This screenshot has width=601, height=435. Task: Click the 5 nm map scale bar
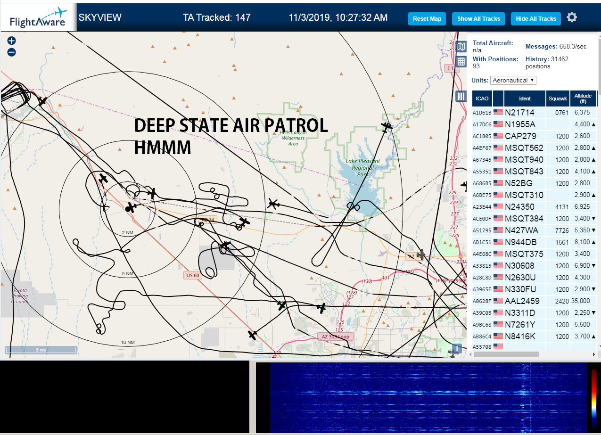[41, 350]
